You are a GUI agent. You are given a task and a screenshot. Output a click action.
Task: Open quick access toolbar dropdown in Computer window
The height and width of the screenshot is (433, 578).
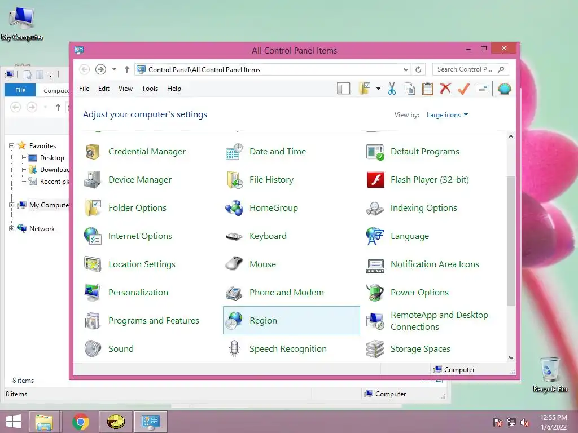(x=50, y=75)
